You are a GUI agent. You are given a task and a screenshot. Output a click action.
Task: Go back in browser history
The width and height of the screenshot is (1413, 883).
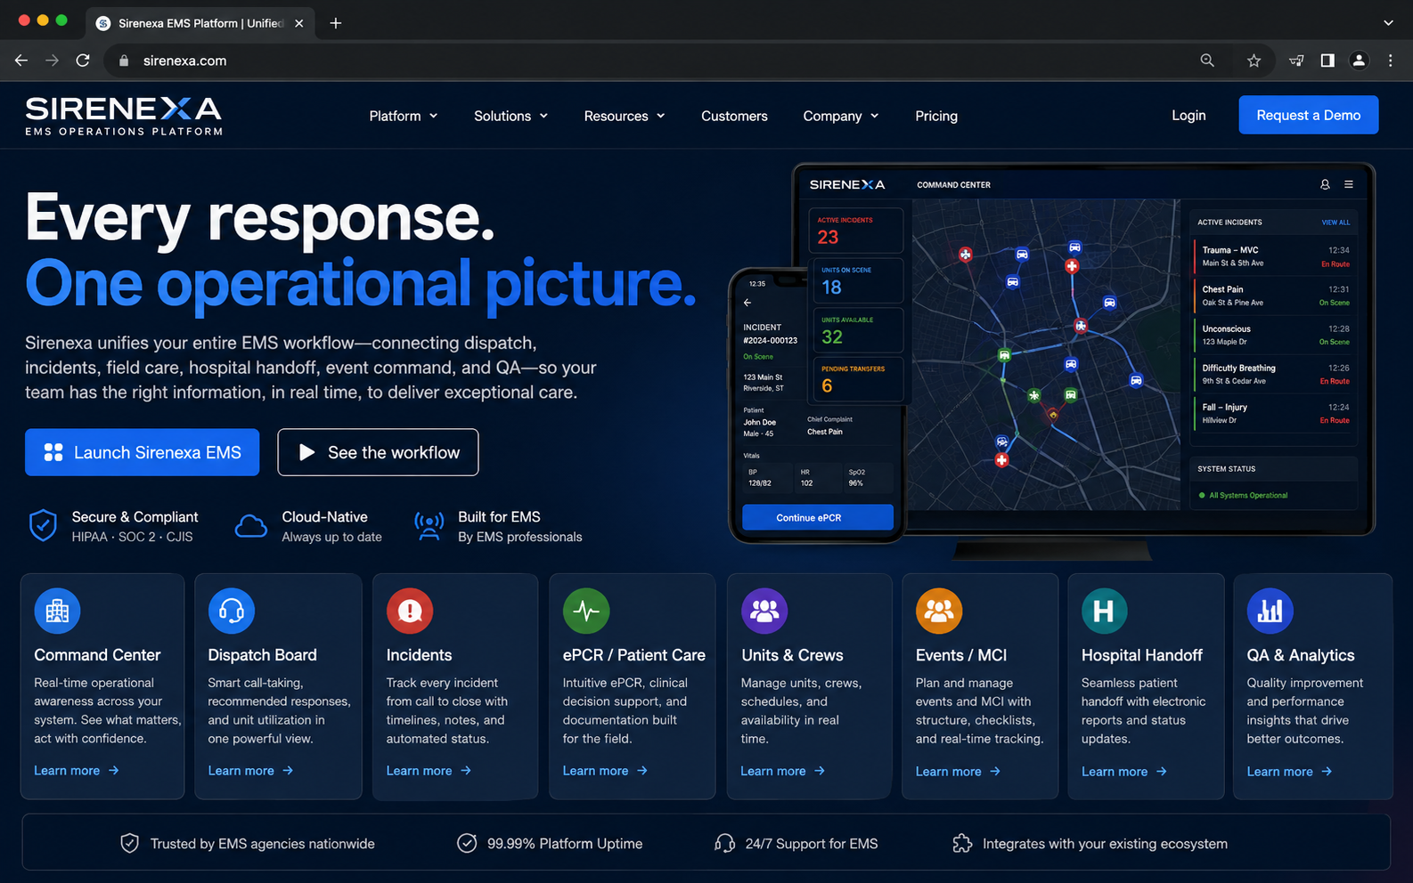21,61
